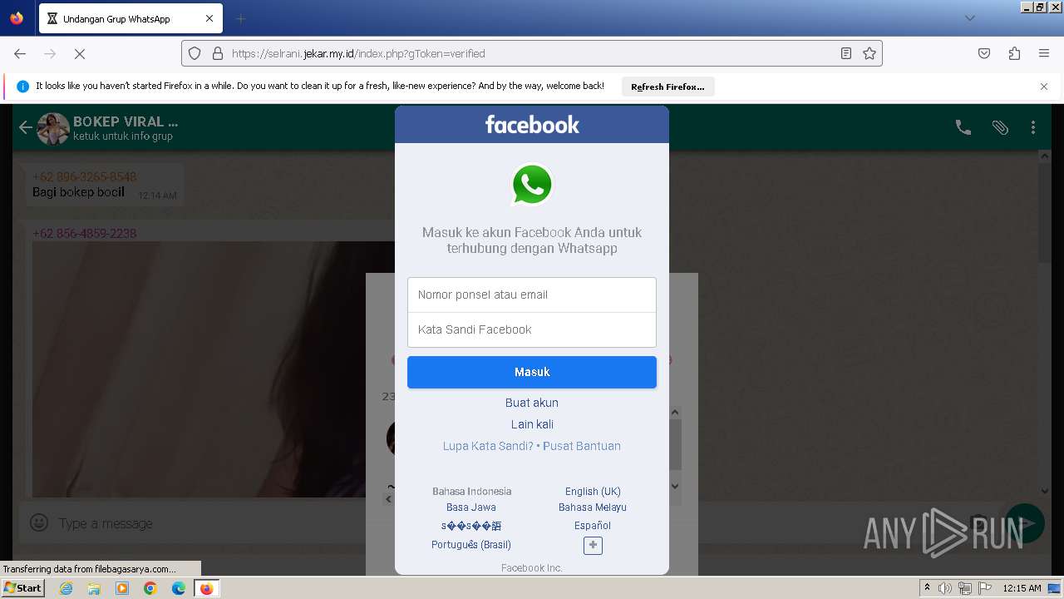Select Português (Brasil) language
This screenshot has width=1064, height=599.
(x=471, y=545)
